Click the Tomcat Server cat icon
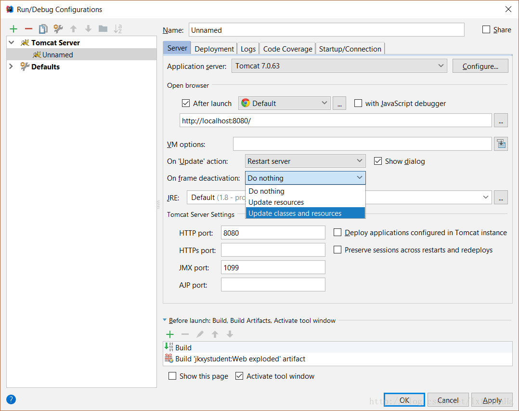The width and height of the screenshot is (519, 411). click(25, 43)
